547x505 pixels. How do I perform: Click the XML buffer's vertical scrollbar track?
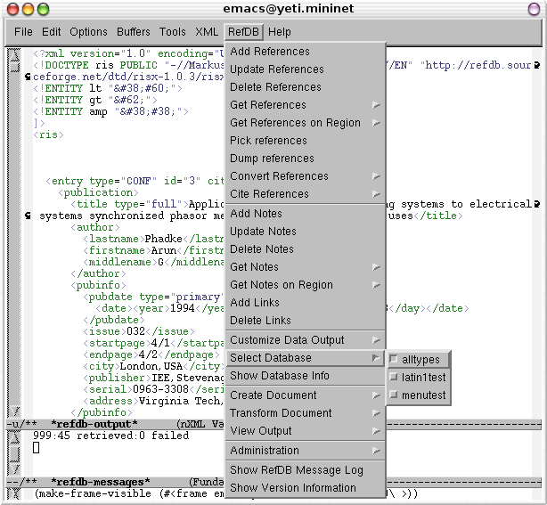point(14,232)
